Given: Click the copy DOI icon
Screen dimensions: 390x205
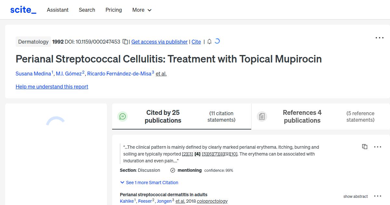Looking at the screenshot, I should 125,42.
